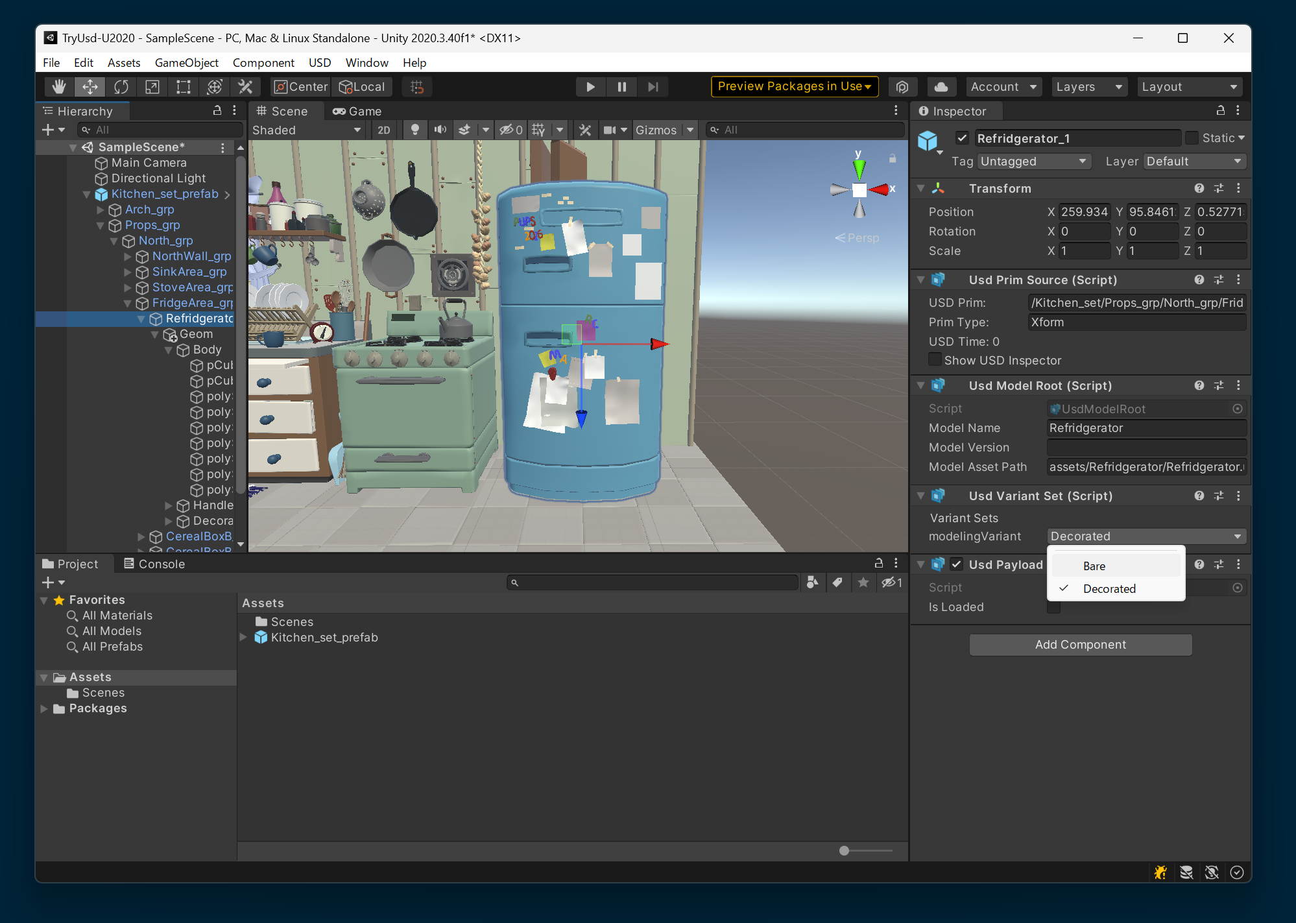Toggle scene audio speaker icon
This screenshot has width=1296, height=923.
point(440,130)
